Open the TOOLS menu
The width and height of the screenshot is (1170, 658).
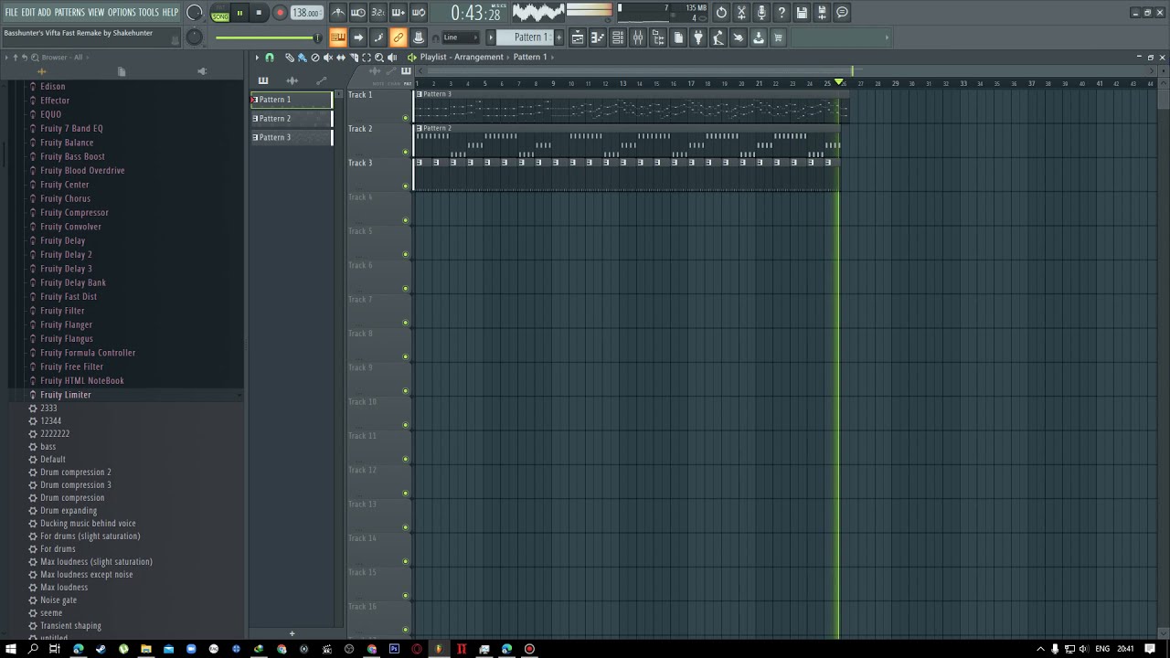click(148, 13)
